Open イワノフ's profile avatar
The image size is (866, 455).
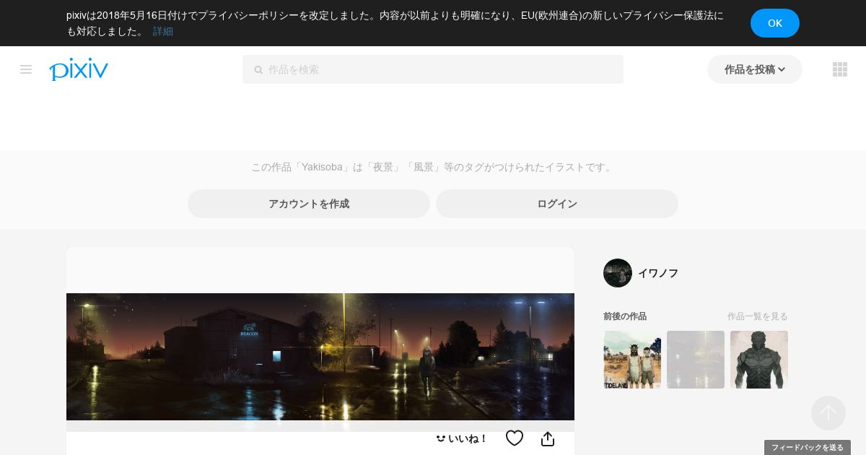[618, 273]
